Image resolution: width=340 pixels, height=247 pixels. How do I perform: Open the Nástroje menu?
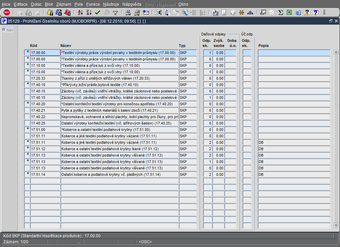click(111, 4)
